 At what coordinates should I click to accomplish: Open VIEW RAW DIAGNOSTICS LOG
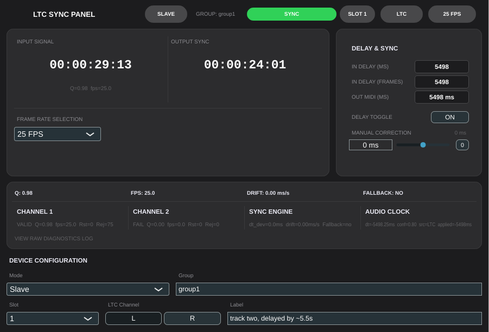pos(54,239)
